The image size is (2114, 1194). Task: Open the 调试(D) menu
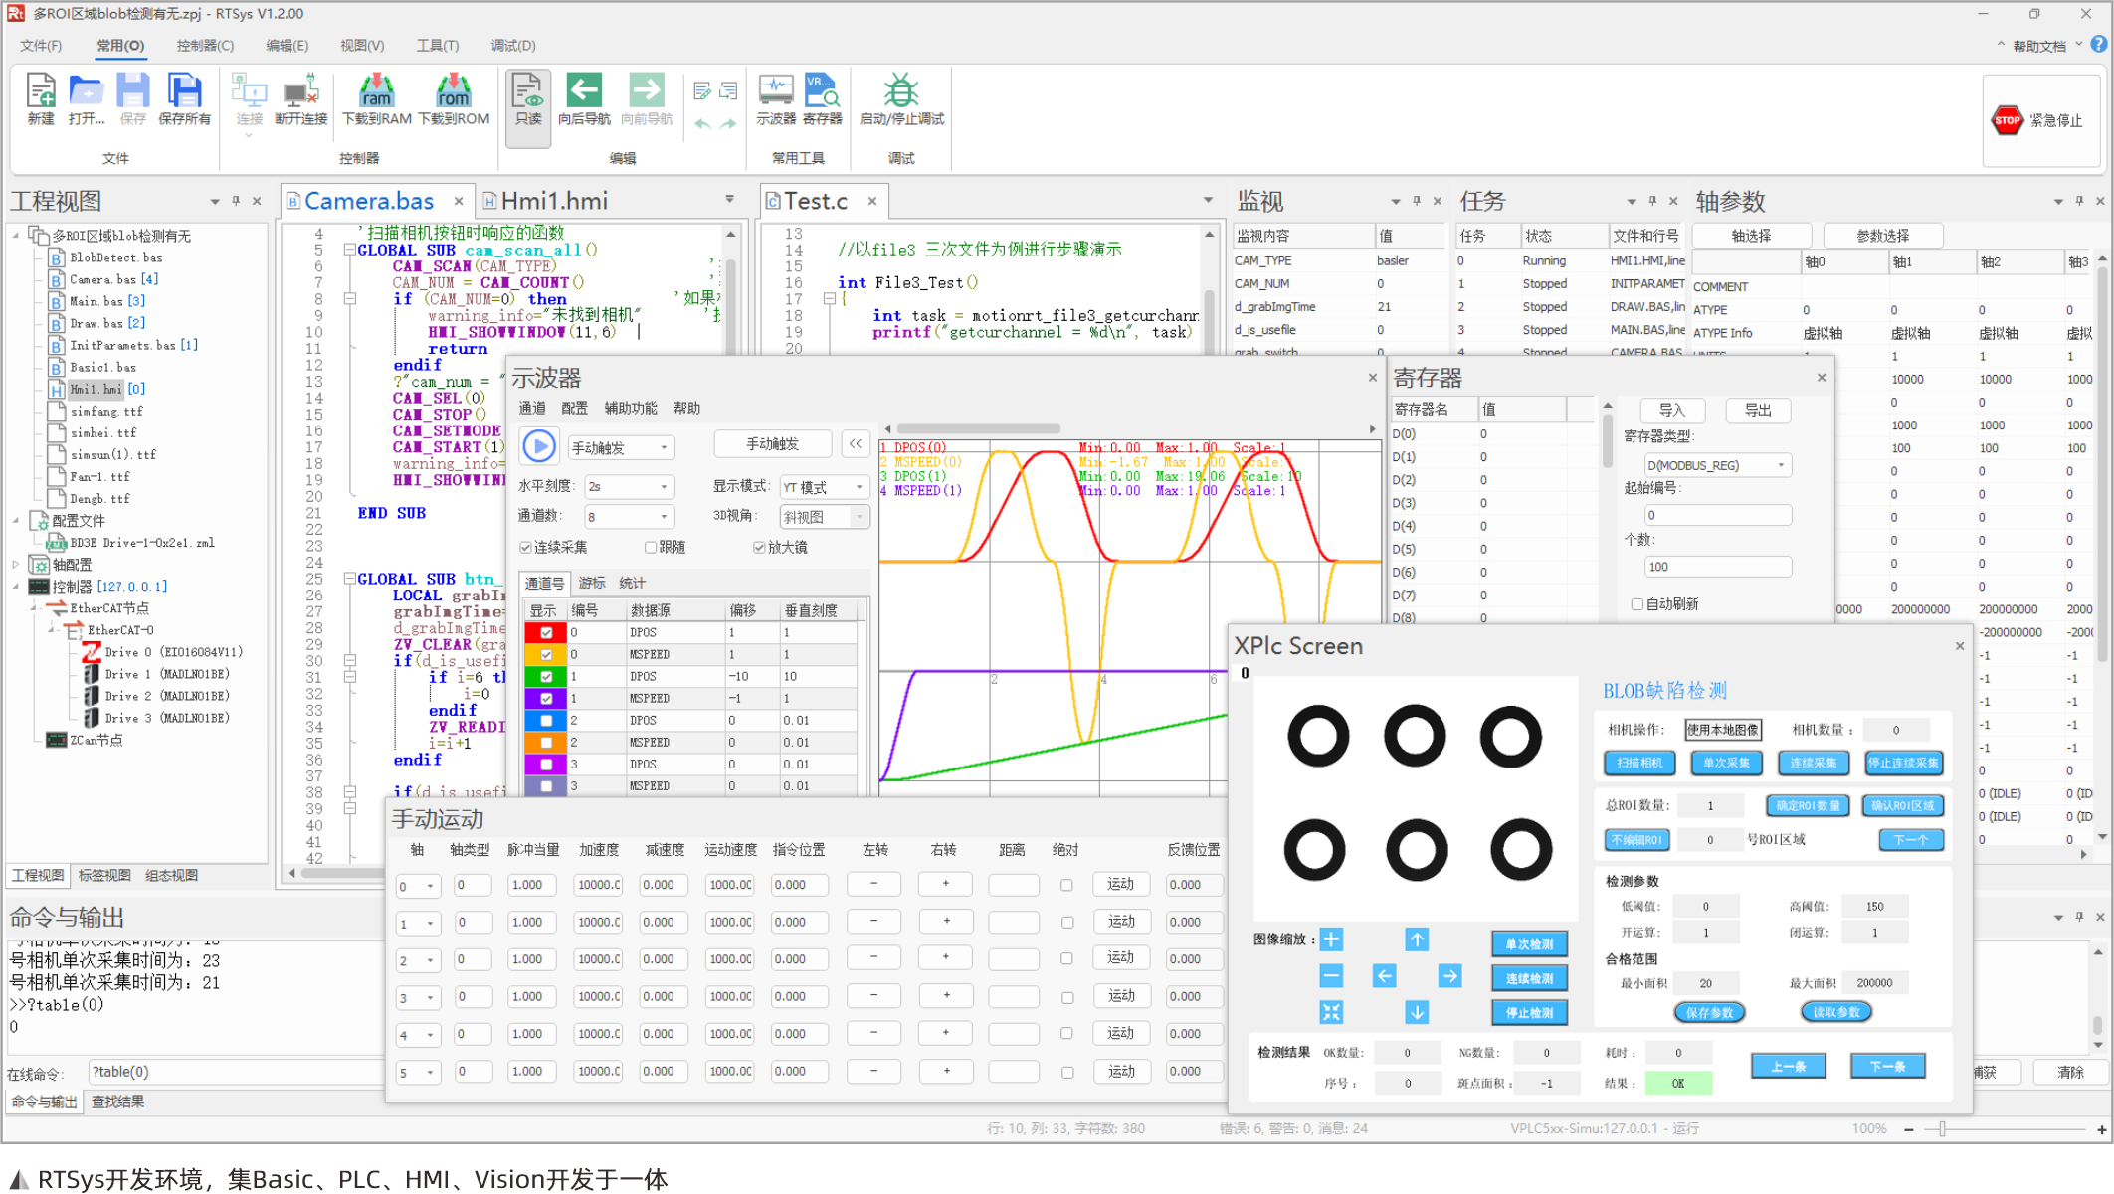click(513, 46)
